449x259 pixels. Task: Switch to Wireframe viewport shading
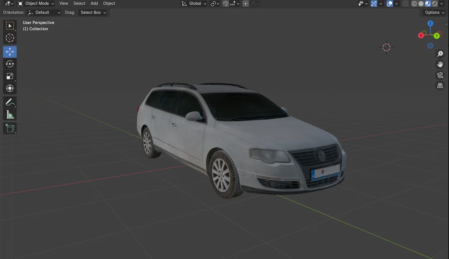pos(414,3)
